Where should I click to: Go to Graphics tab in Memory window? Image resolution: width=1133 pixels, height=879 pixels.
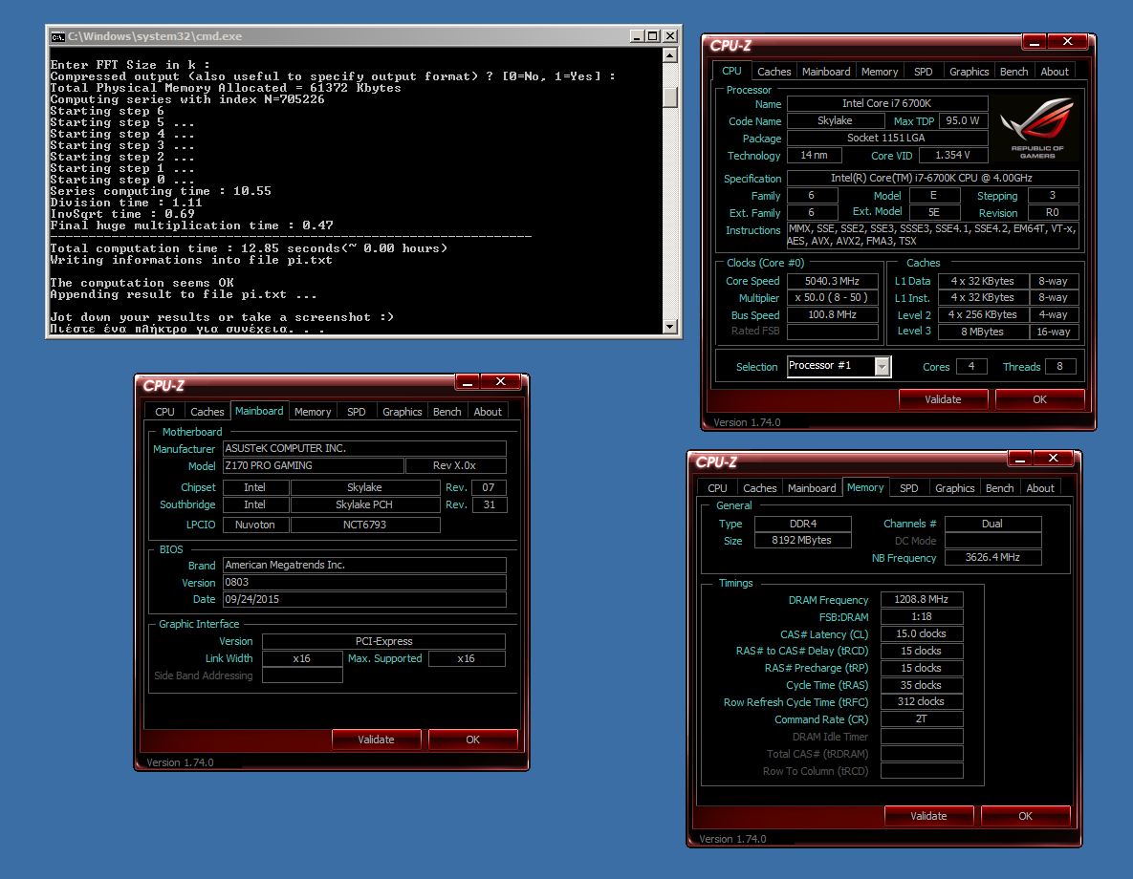coord(954,488)
